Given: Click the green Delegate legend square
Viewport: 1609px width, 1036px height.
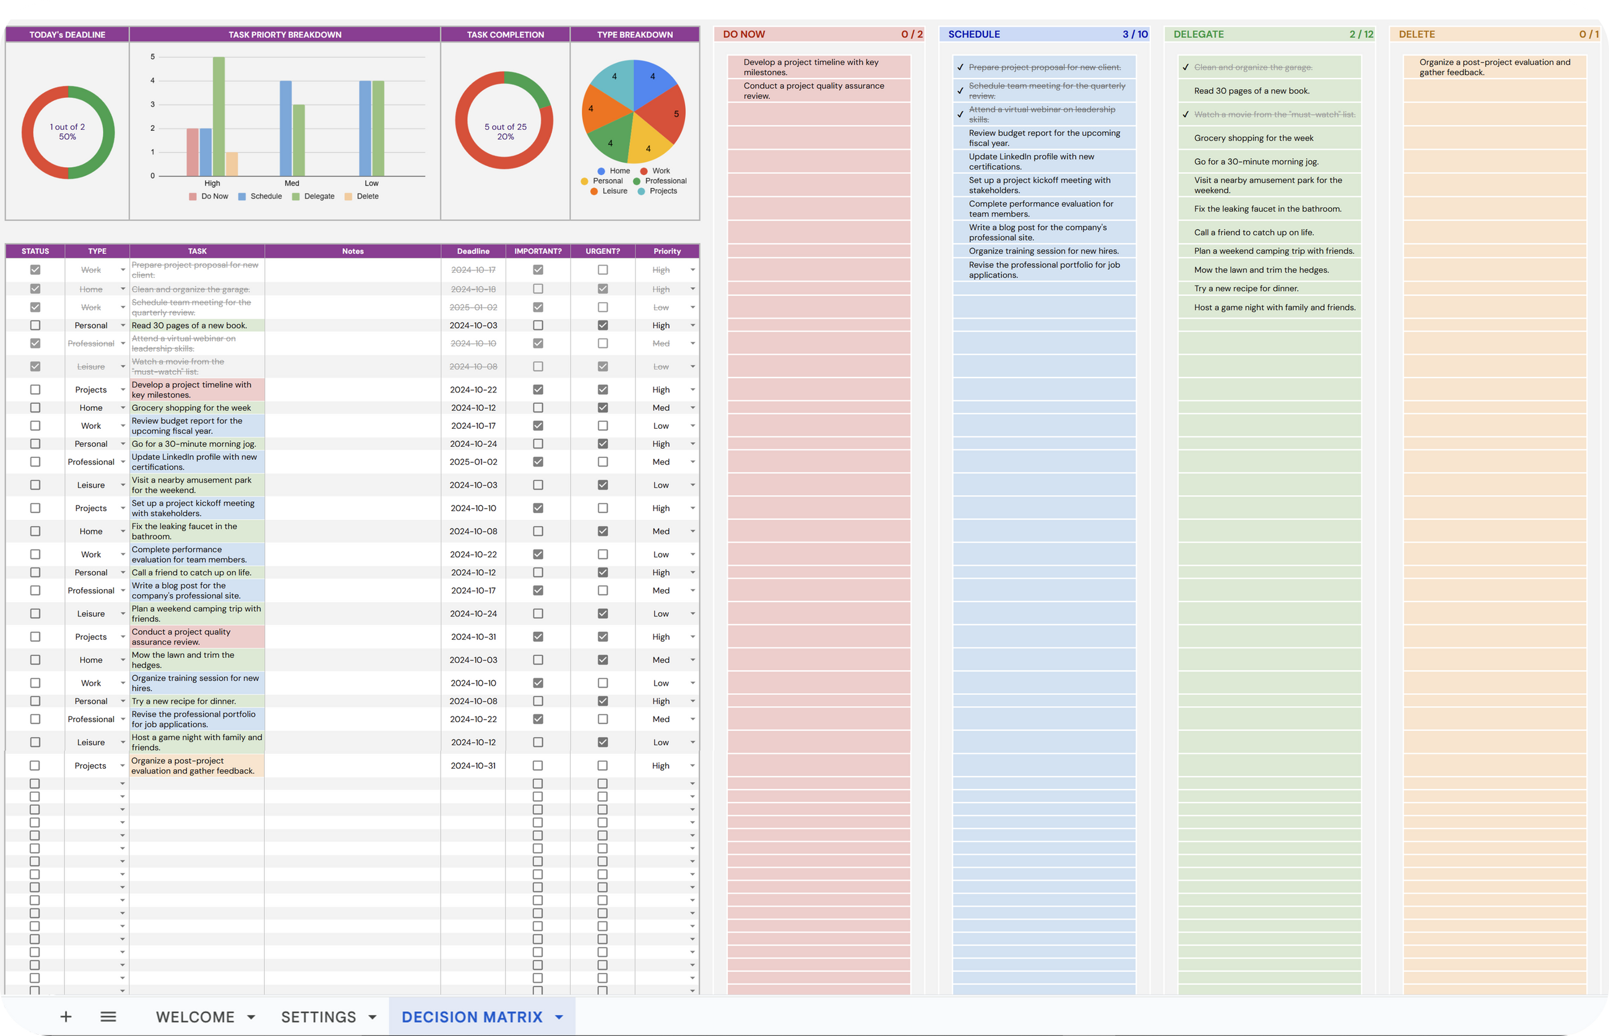Looking at the screenshot, I should [x=296, y=196].
